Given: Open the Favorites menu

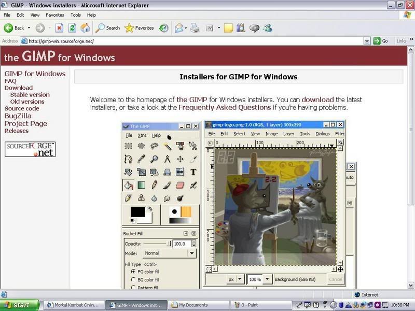Looking at the screenshot, I should click(55, 15).
